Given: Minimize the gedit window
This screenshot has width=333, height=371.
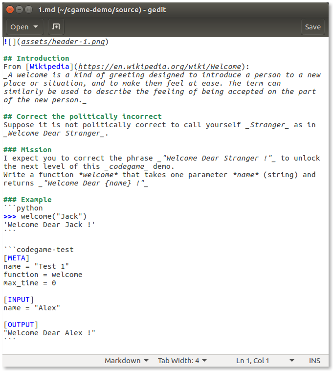Looking at the screenshot, I should coord(19,10).
